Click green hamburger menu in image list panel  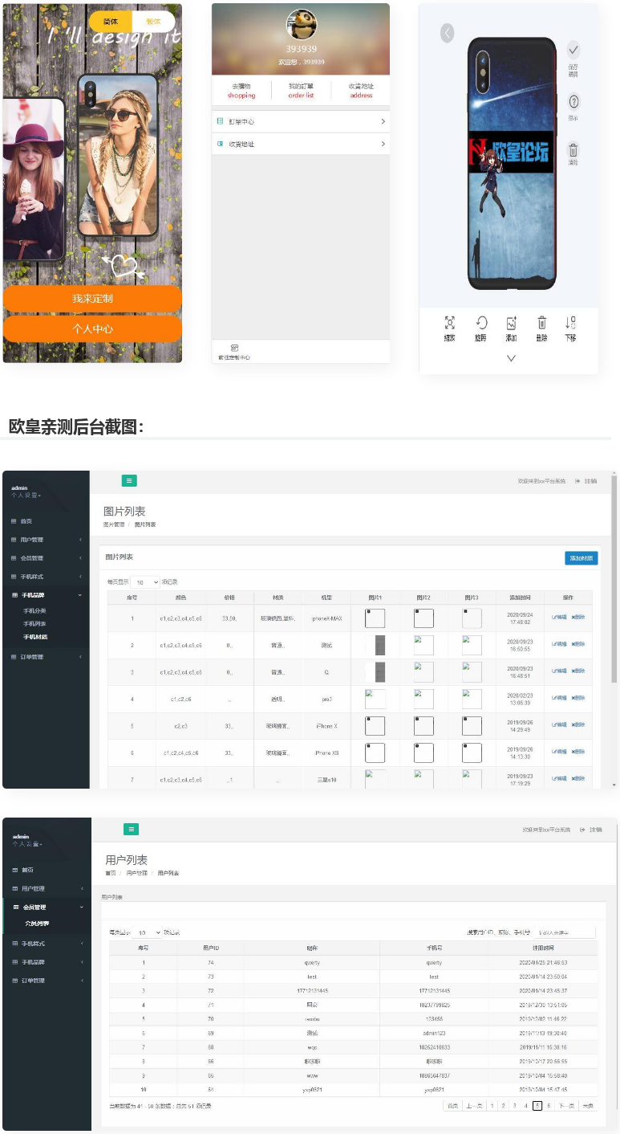129,480
